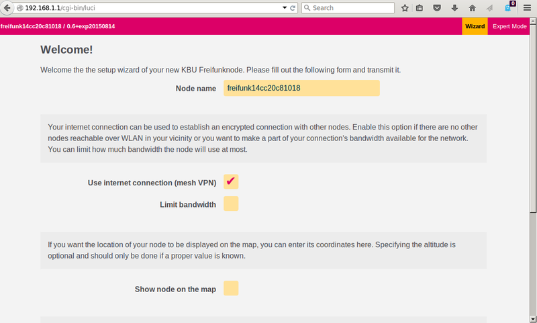537x323 pixels.
Task: Go to the browser home page icon
Action: [x=473, y=8]
